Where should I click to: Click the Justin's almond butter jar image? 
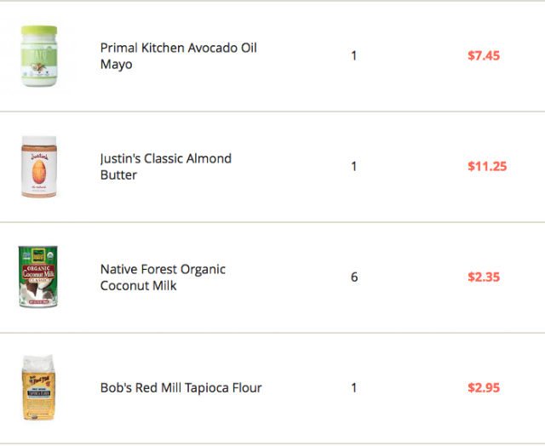click(37, 167)
